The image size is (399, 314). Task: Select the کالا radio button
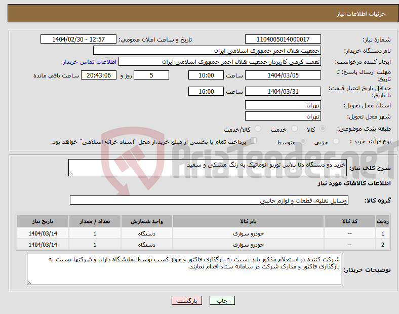point(323,129)
